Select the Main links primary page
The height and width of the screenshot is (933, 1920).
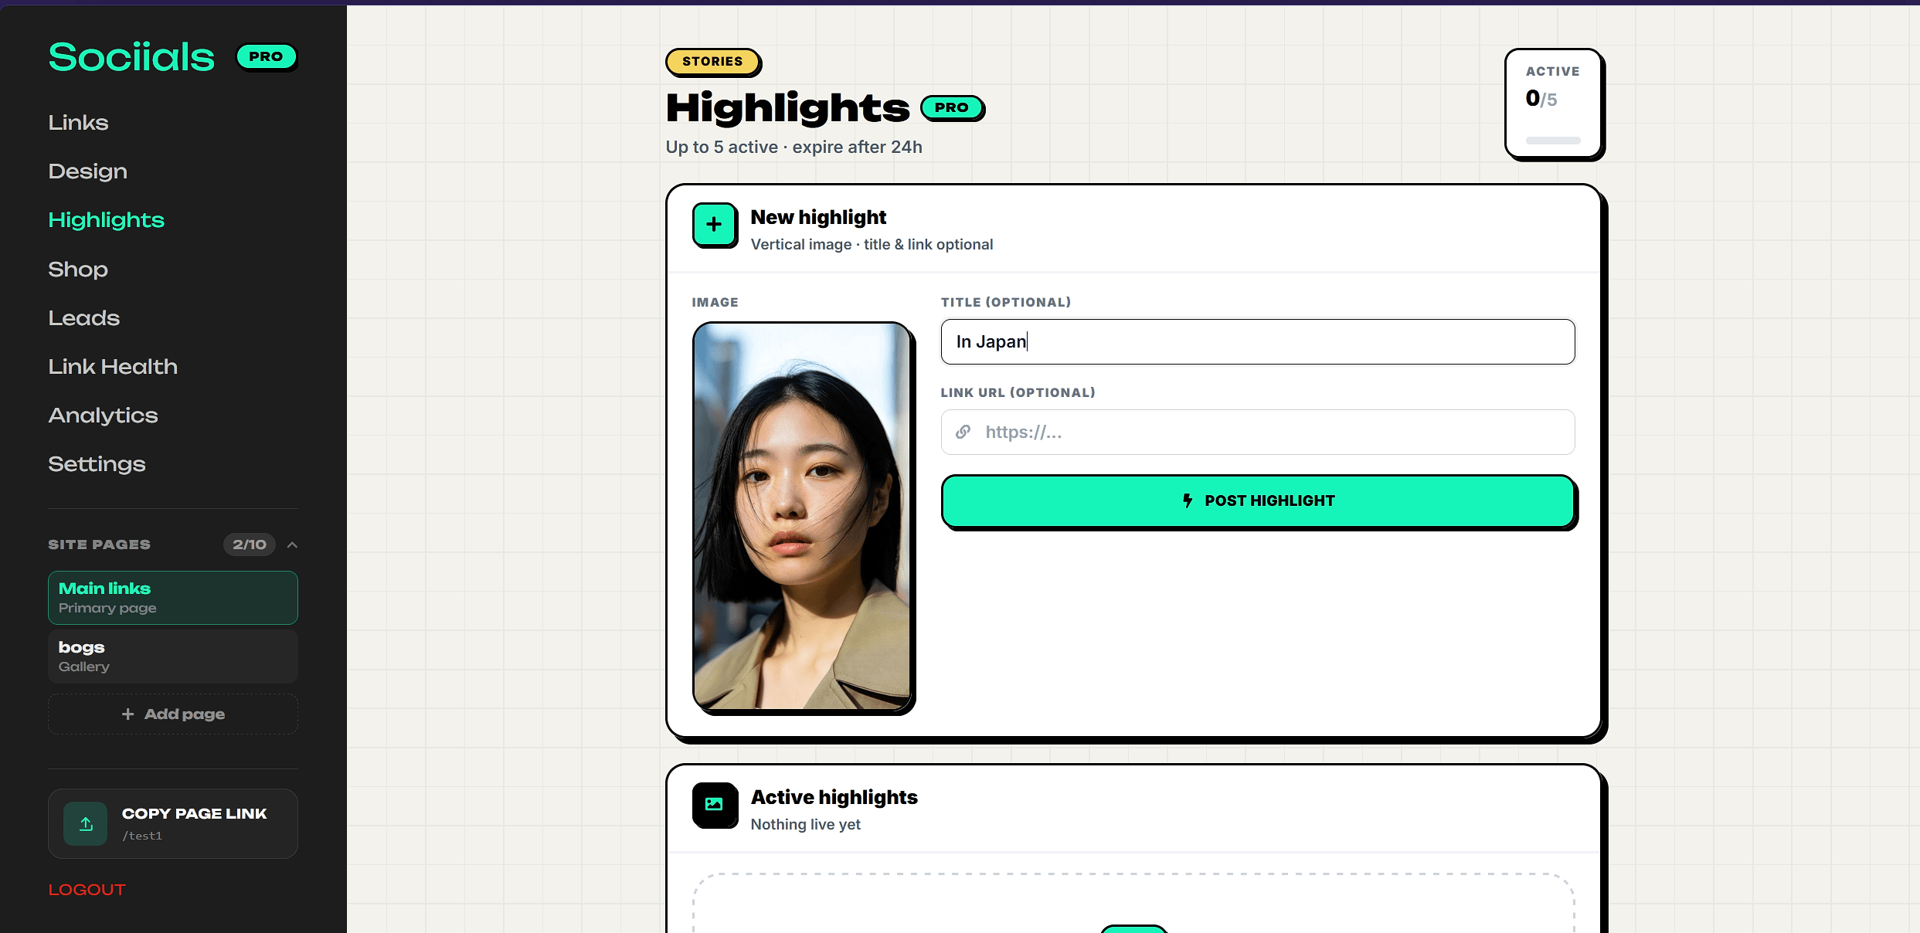(172, 598)
